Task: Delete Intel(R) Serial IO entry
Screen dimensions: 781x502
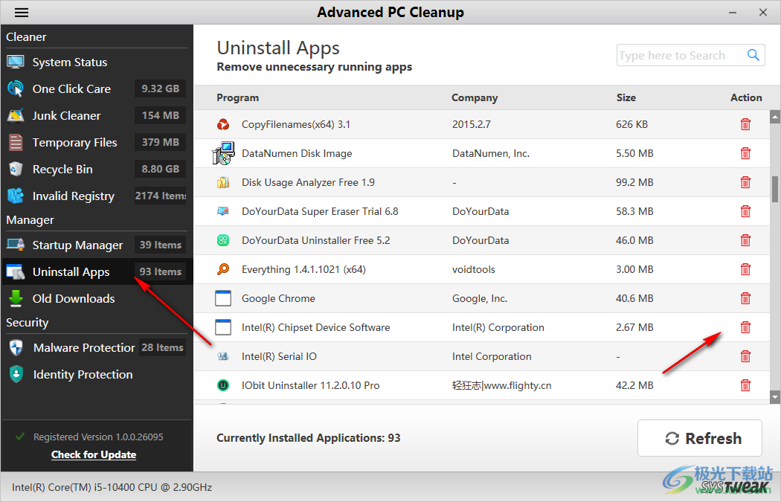Action: point(745,356)
